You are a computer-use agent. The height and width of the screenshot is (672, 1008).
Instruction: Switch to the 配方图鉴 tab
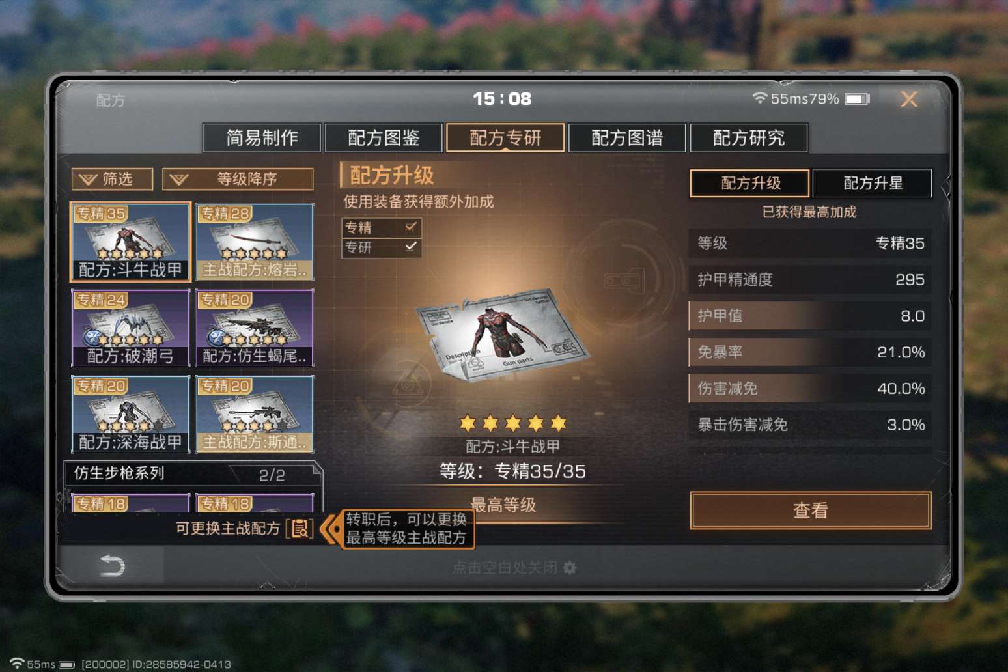[384, 138]
